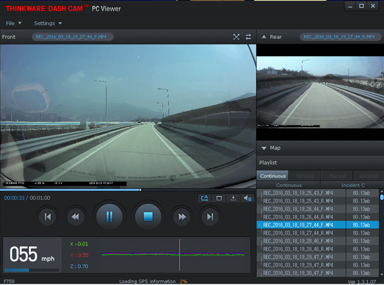Select REC_2016_03_18_19_30_47_F.MP4 in playlist
Screen dimensions: 384x285
pyautogui.click(x=317, y=273)
